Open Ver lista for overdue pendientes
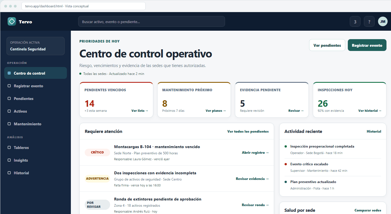The width and height of the screenshot is (391, 214). [x=140, y=111]
